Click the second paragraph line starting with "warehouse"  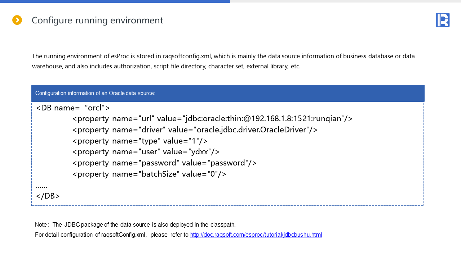point(166,67)
